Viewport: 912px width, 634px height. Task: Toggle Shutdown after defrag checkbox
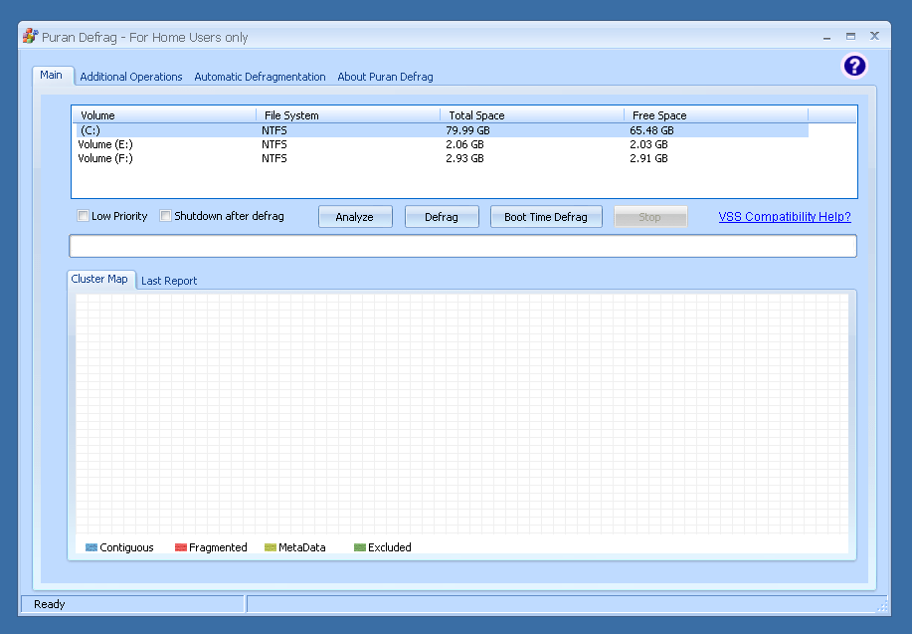tap(166, 216)
